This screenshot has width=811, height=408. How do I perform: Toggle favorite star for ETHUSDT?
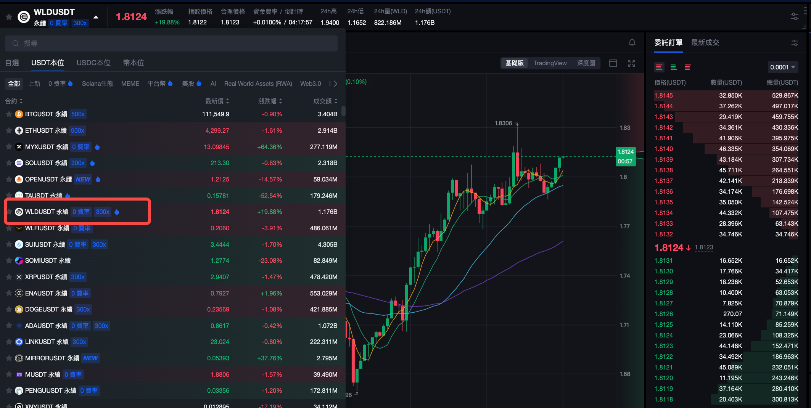click(x=9, y=130)
